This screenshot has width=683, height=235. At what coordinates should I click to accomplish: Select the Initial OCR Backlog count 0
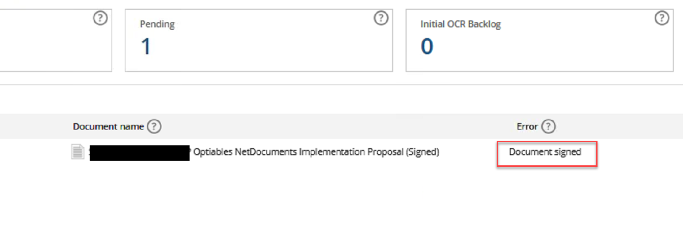tap(427, 47)
